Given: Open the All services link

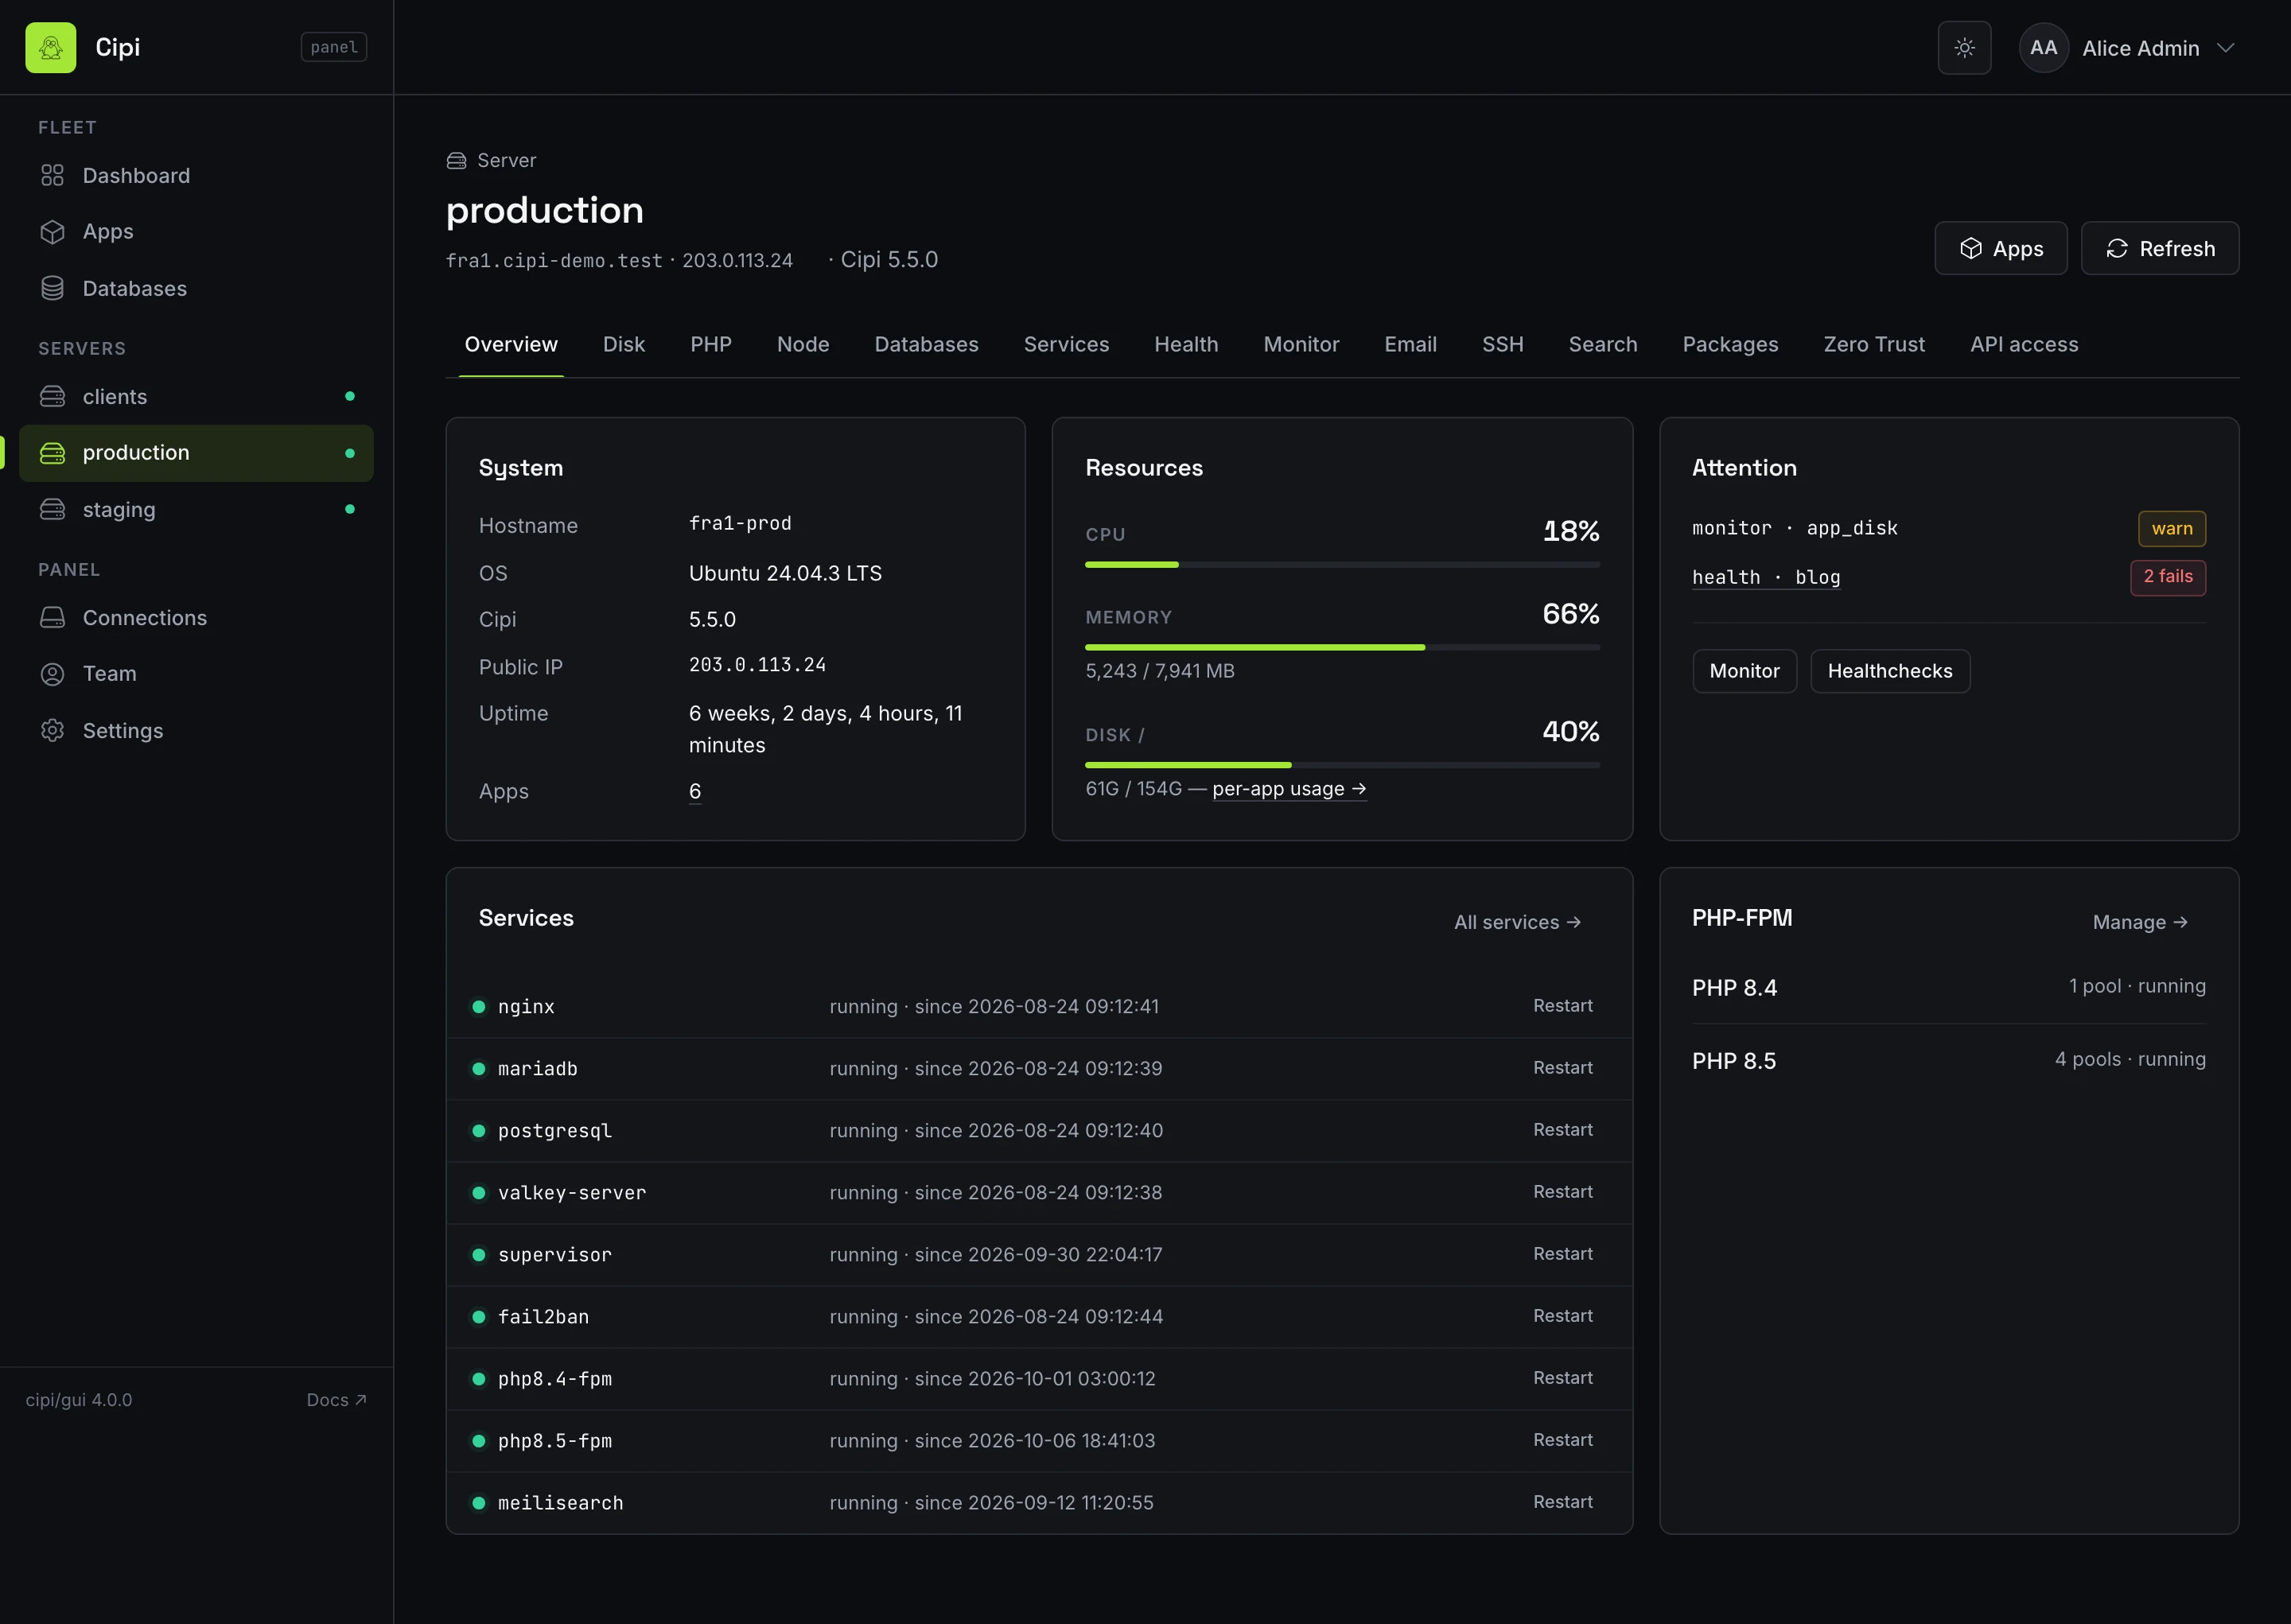Looking at the screenshot, I should 1517,922.
